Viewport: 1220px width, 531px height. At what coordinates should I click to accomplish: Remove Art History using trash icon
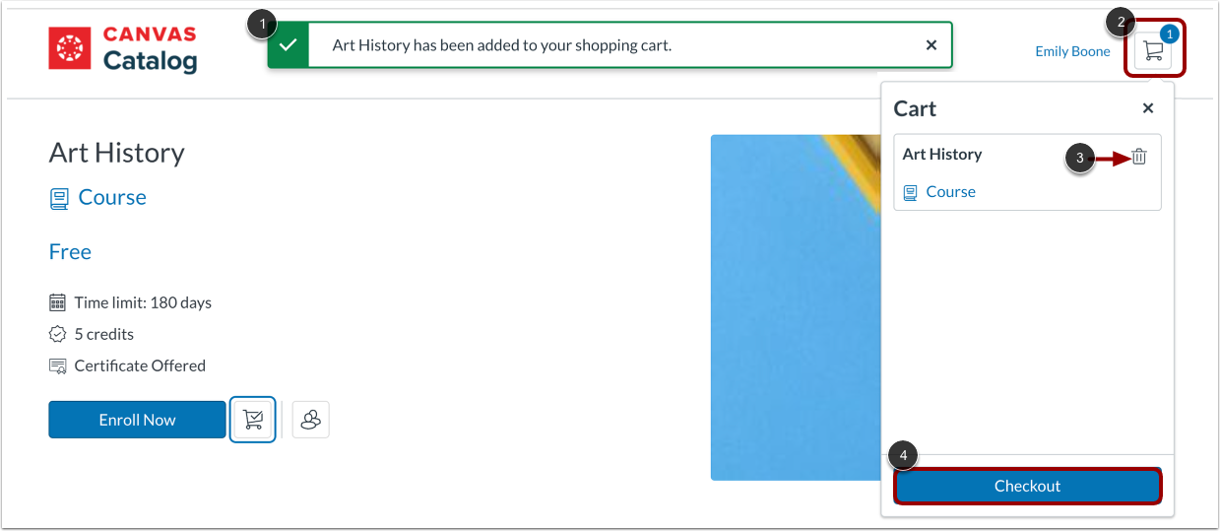1139,157
